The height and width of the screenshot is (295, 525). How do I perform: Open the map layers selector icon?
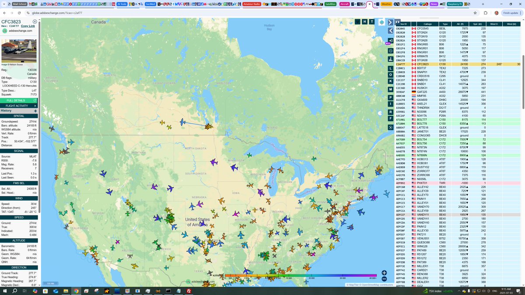tap(382, 22)
